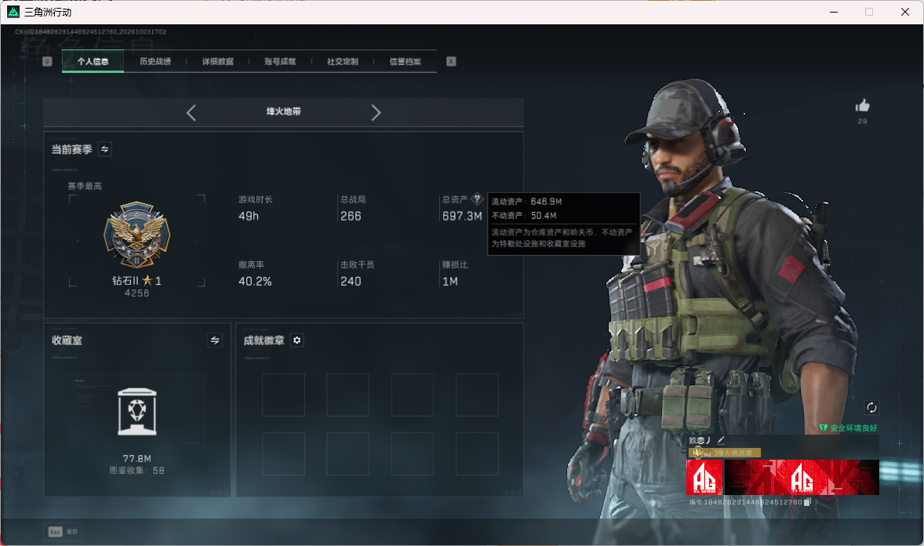Click the 三角洲行动 app icon in title bar
The height and width of the screenshot is (546, 924).
coord(13,12)
